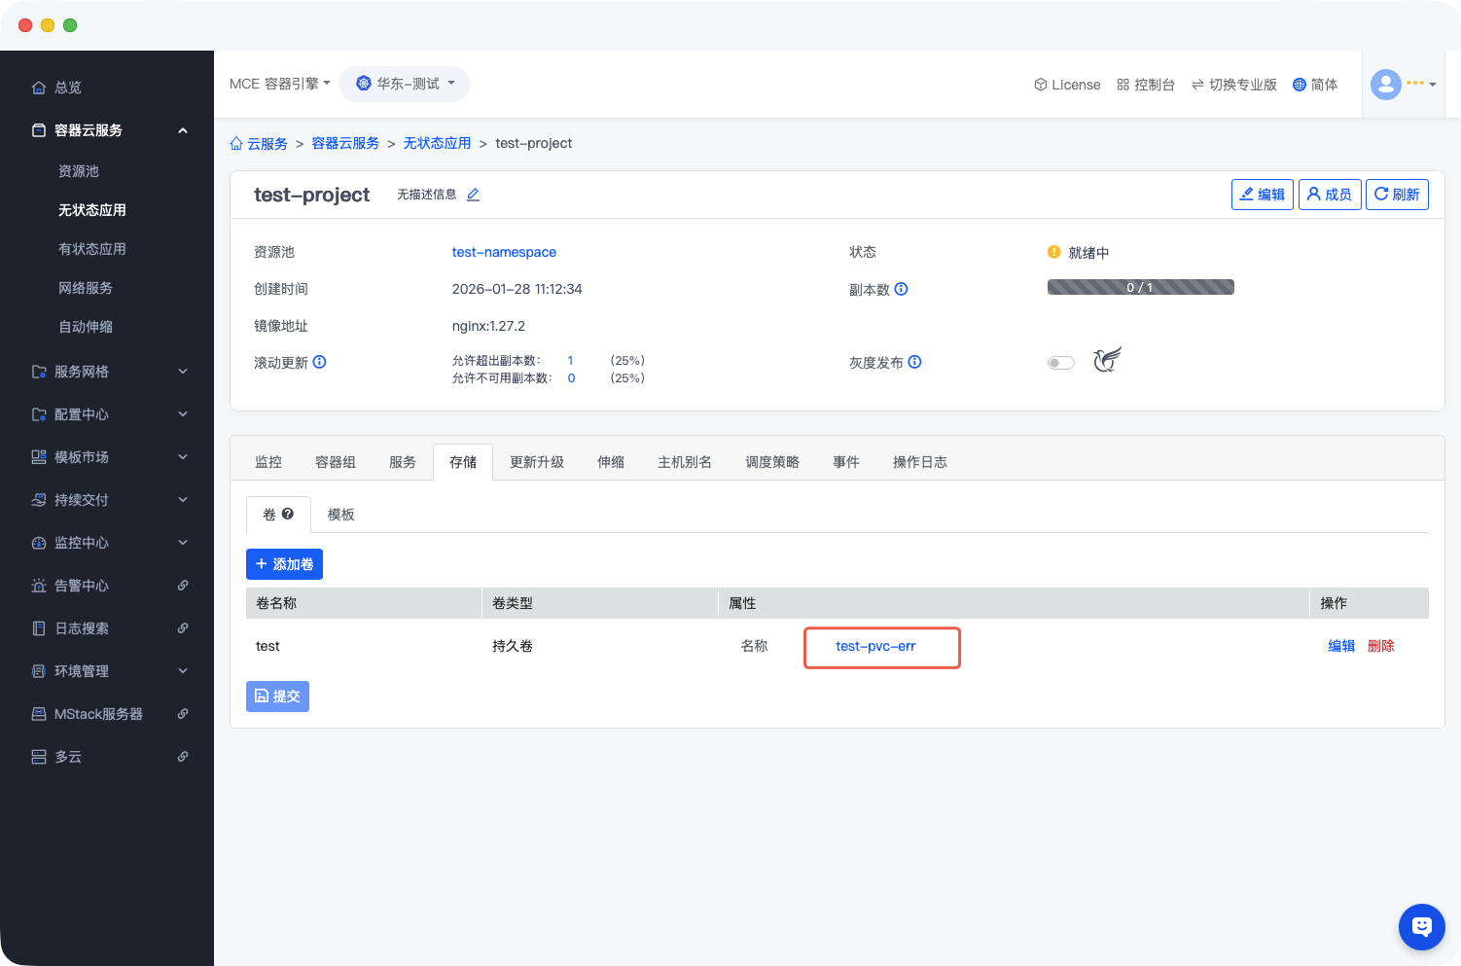
Task: Open the chat support bubble icon
Action: 1421,927
